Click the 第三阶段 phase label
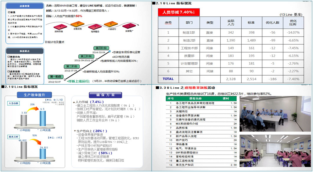Viewport: 313px width, 172px height. (x=86, y=56)
